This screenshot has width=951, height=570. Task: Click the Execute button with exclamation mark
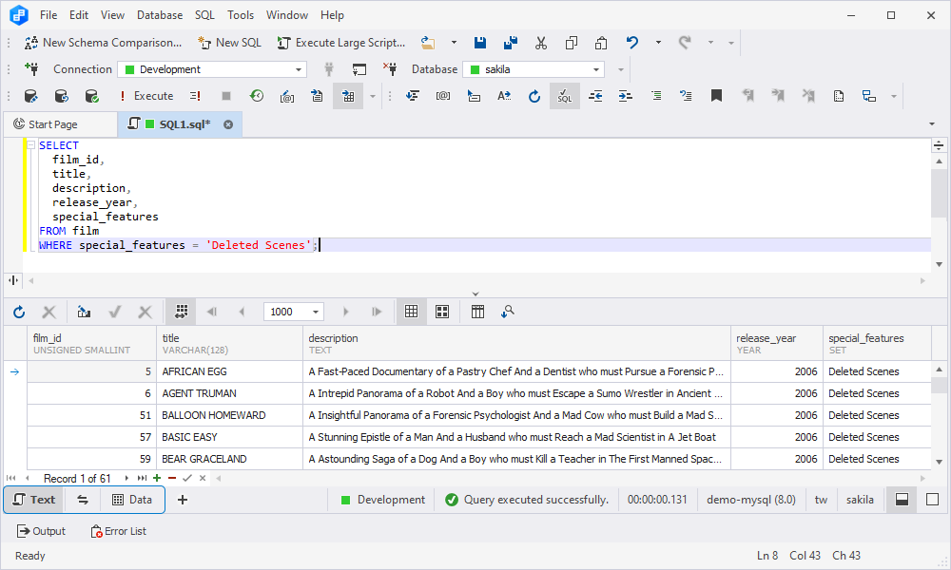(x=146, y=96)
